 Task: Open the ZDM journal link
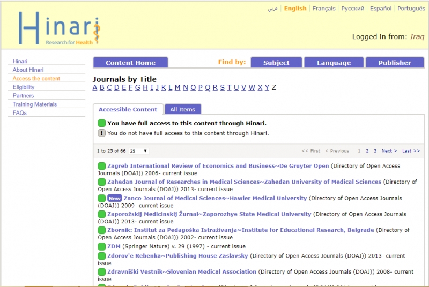click(114, 247)
